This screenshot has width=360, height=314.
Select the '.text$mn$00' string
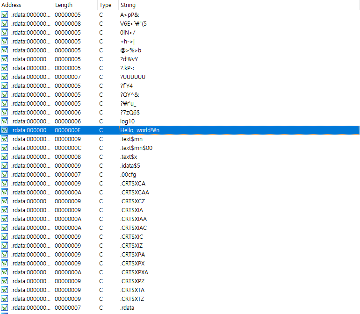(x=136, y=148)
